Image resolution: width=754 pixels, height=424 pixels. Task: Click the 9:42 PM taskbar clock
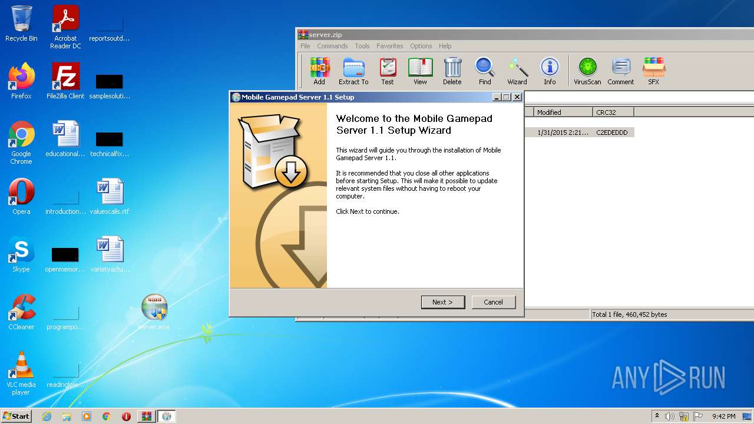pyautogui.click(x=723, y=416)
